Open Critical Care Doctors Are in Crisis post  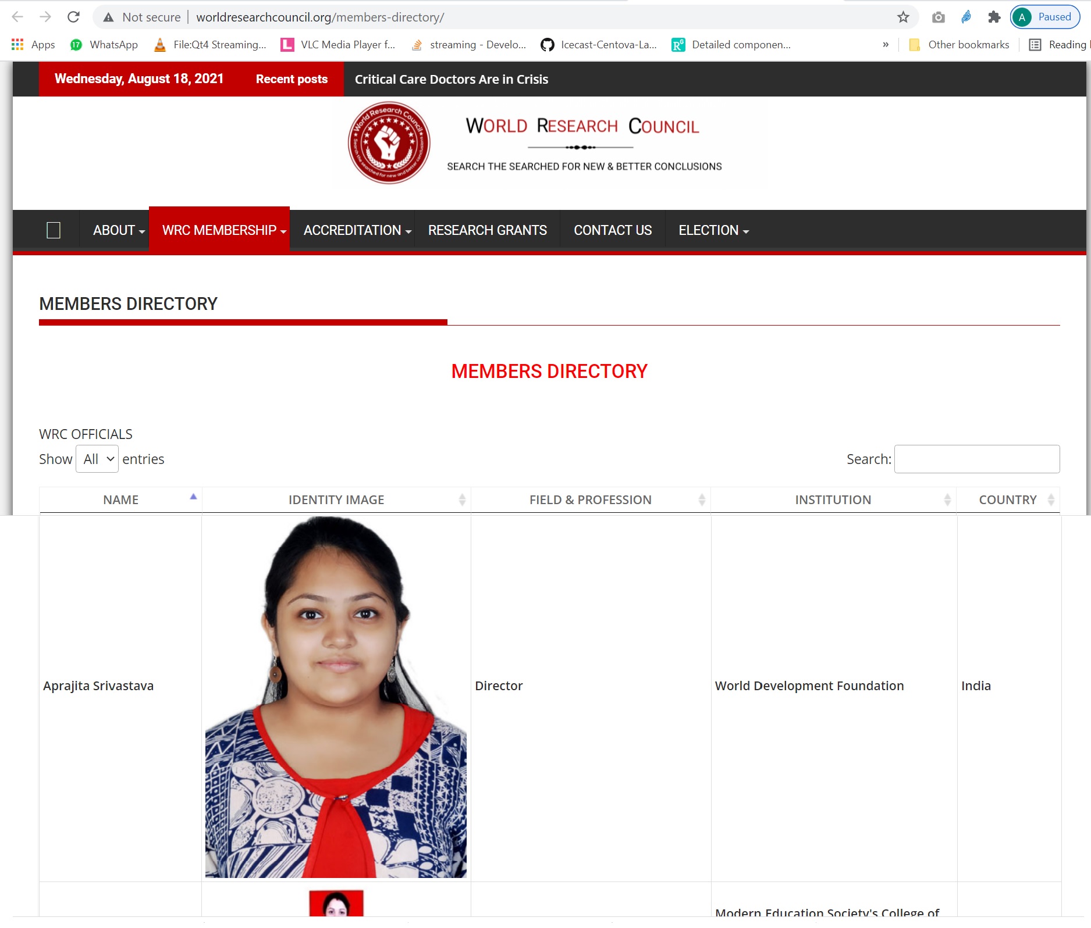click(x=451, y=79)
